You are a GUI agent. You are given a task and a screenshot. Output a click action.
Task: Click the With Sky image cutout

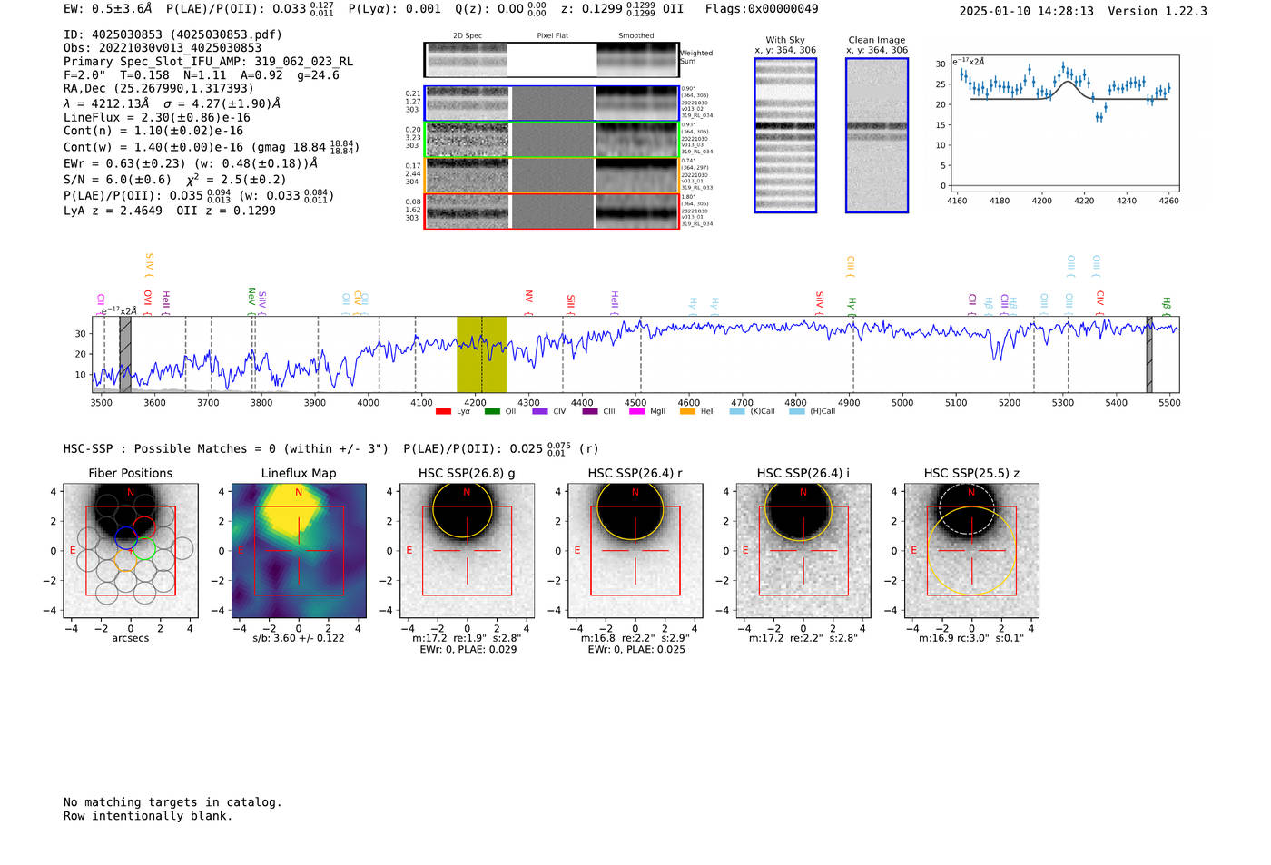coord(785,135)
